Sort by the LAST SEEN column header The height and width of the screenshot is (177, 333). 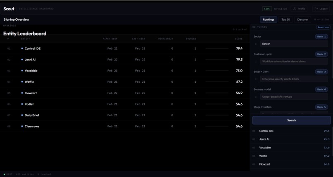coord(138,39)
